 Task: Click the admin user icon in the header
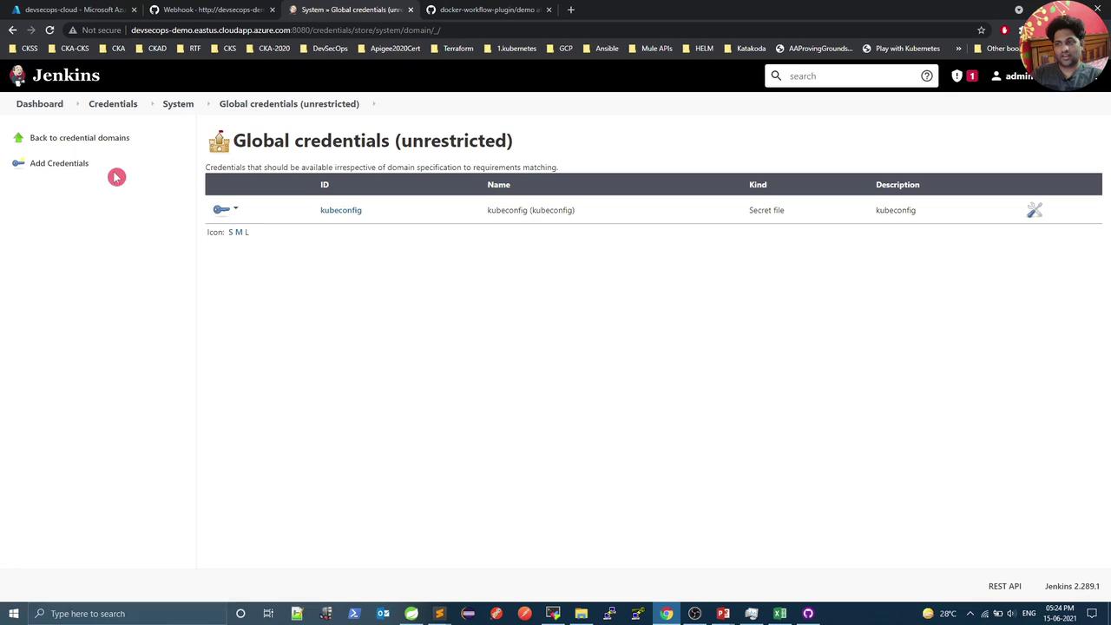pos(996,76)
